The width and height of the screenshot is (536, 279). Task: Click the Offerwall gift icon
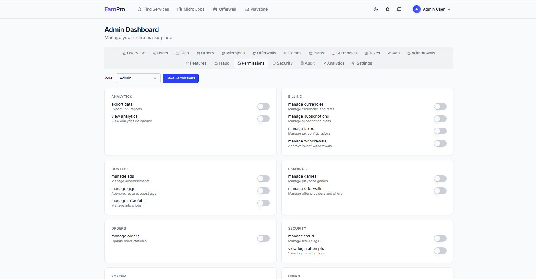click(215, 9)
